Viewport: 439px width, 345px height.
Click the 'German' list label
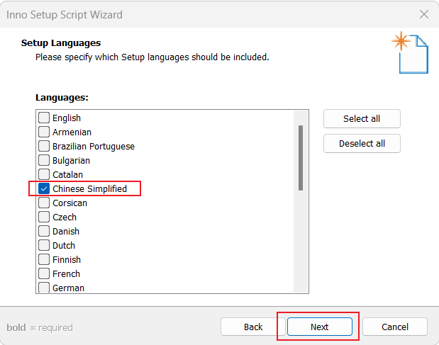[68, 288]
